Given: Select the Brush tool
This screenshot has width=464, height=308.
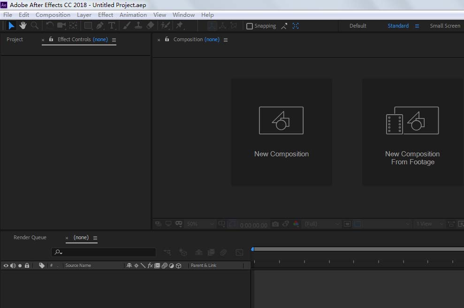Looking at the screenshot, I should (x=127, y=26).
